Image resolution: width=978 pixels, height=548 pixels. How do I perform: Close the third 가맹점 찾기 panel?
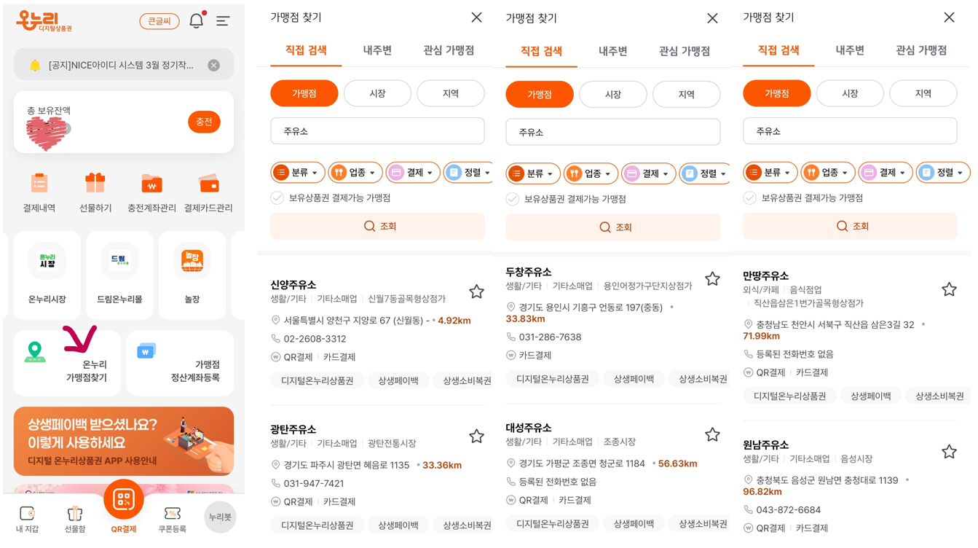[x=949, y=17]
